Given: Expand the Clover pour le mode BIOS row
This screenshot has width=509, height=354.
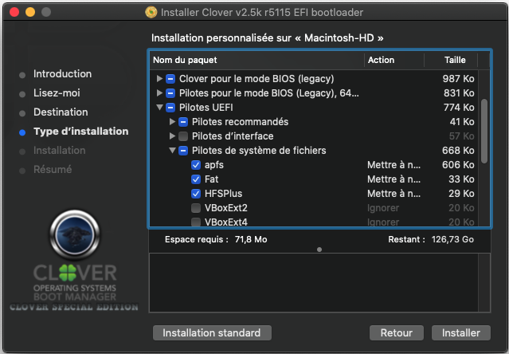Looking at the screenshot, I should [x=159, y=79].
